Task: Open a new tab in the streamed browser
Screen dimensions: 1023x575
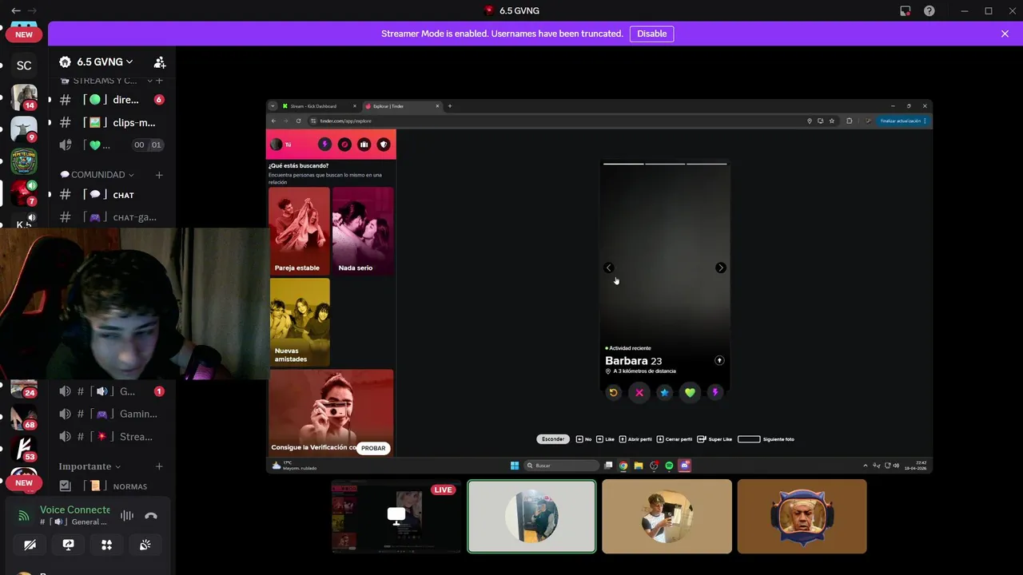Action: tap(450, 106)
